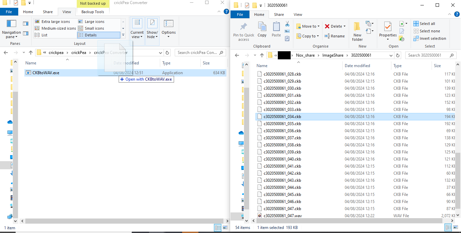Click the Paste shortcut icon in the Clipboard group
Image resolution: width=461 pixels, height=233 pixels.
pos(287,38)
